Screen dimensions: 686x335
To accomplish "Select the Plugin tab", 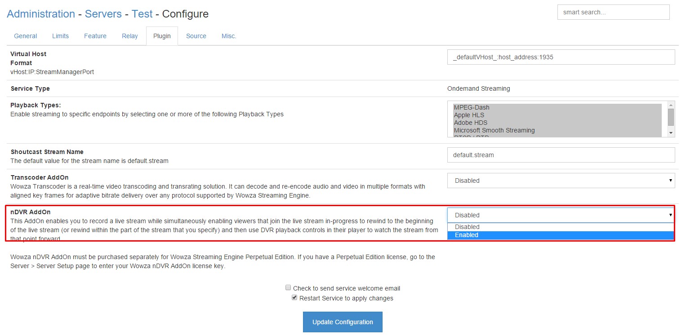I will point(162,36).
